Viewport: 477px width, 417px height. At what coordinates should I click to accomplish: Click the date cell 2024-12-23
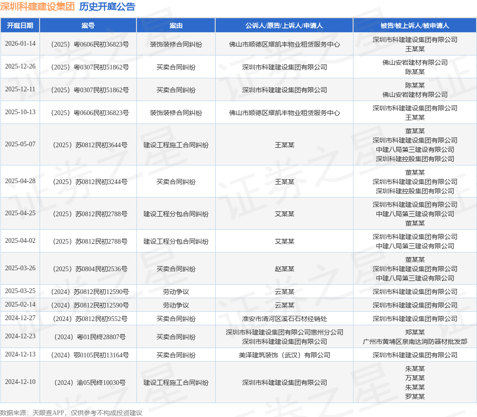pyautogui.click(x=20, y=336)
